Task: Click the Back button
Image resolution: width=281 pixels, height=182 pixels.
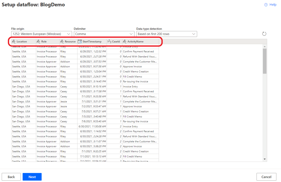Action: (11, 177)
